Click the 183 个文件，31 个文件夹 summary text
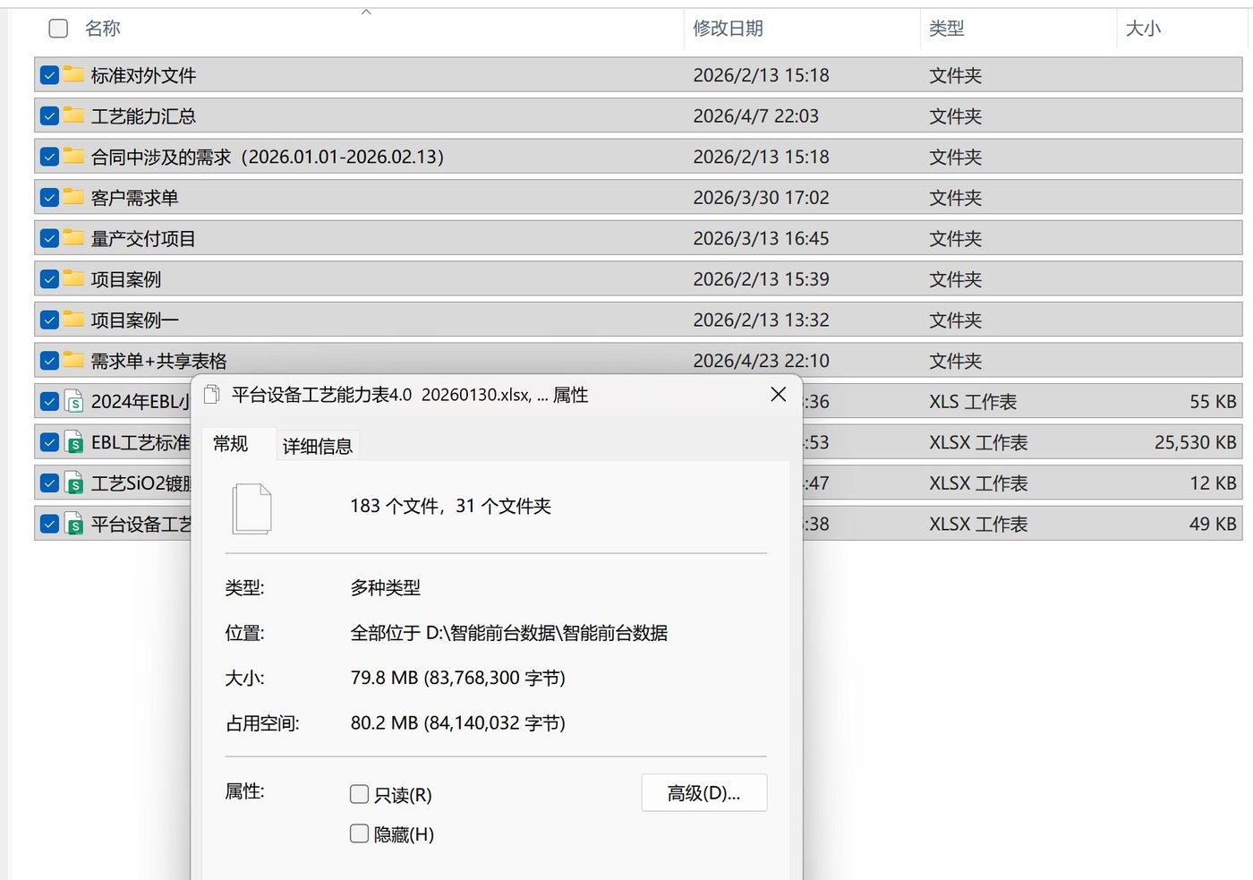This screenshot has height=880, width=1253. tap(450, 506)
